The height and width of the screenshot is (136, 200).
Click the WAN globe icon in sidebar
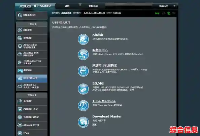(x=20, y=117)
